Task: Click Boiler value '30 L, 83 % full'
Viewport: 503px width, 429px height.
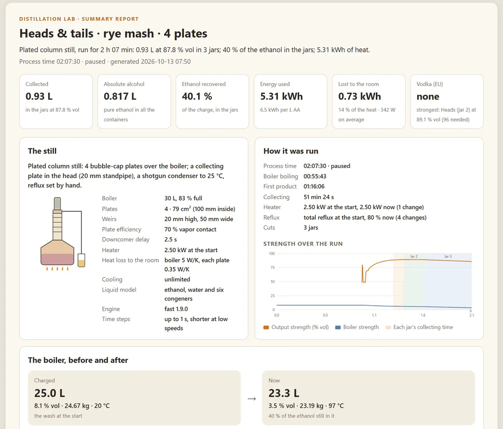Action: pos(183,198)
